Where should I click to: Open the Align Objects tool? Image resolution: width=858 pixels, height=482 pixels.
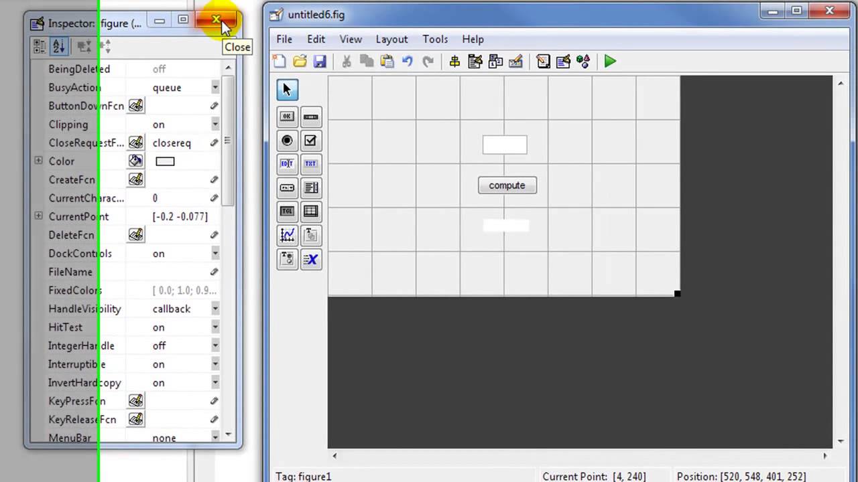454,62
